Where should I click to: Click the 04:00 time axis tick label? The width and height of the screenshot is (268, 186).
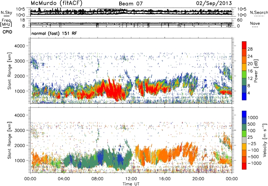coord(64,179)
